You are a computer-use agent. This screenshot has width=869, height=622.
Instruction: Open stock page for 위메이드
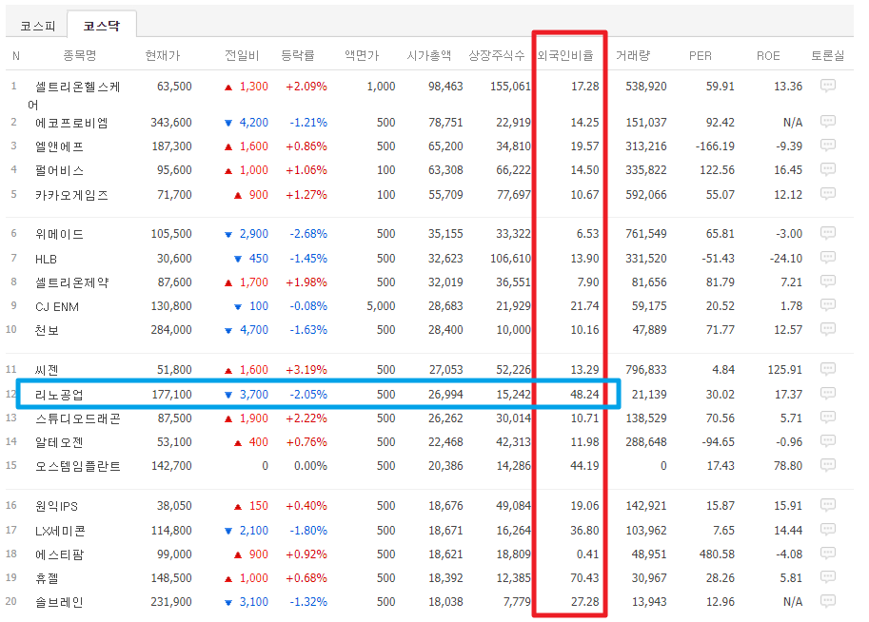(x=59, y=234)
